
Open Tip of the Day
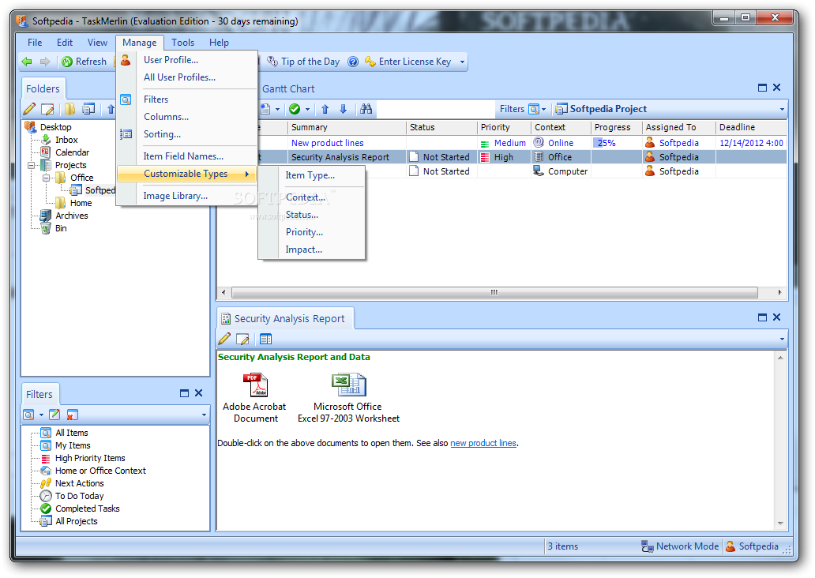[303, 62]
